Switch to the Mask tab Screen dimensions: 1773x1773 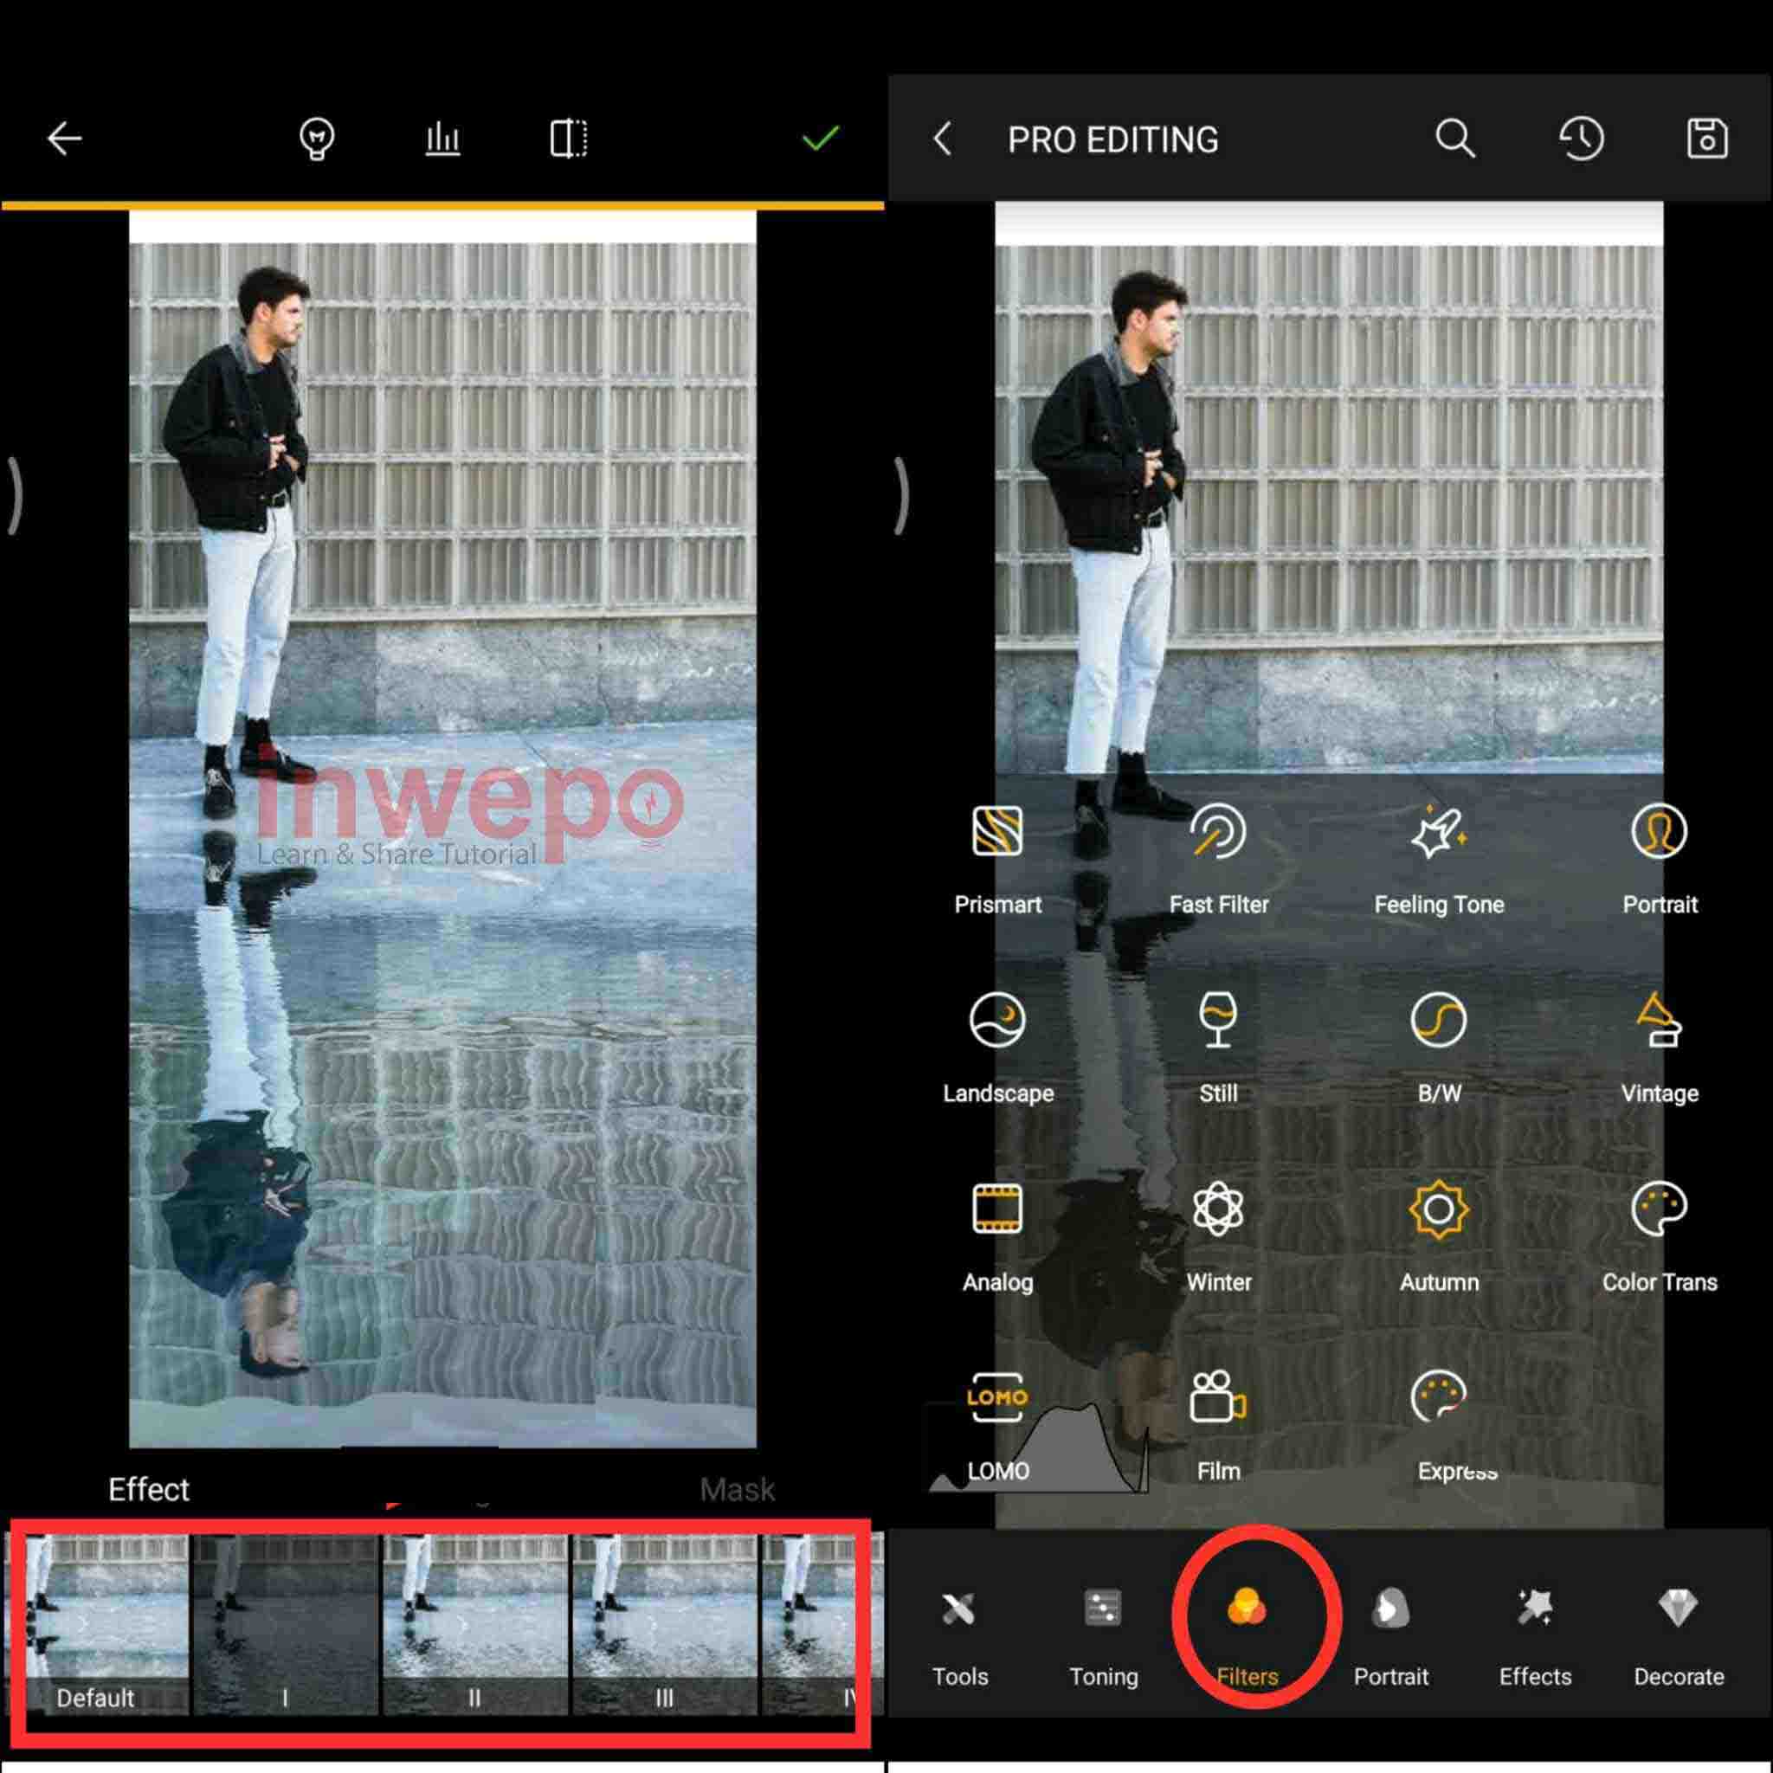737,1489
